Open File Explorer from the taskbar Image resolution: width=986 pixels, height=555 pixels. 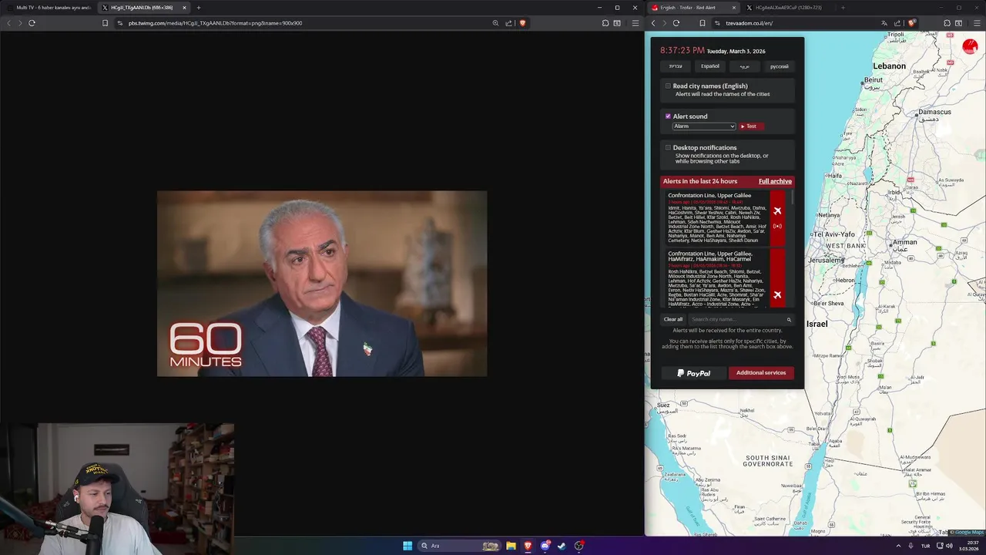tap(511, 546)
